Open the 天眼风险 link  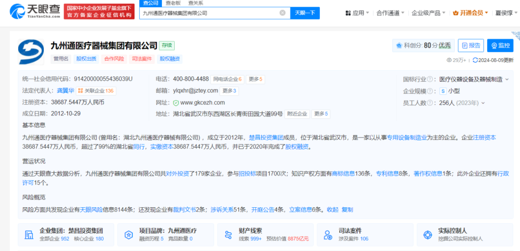tap(91, 210)
